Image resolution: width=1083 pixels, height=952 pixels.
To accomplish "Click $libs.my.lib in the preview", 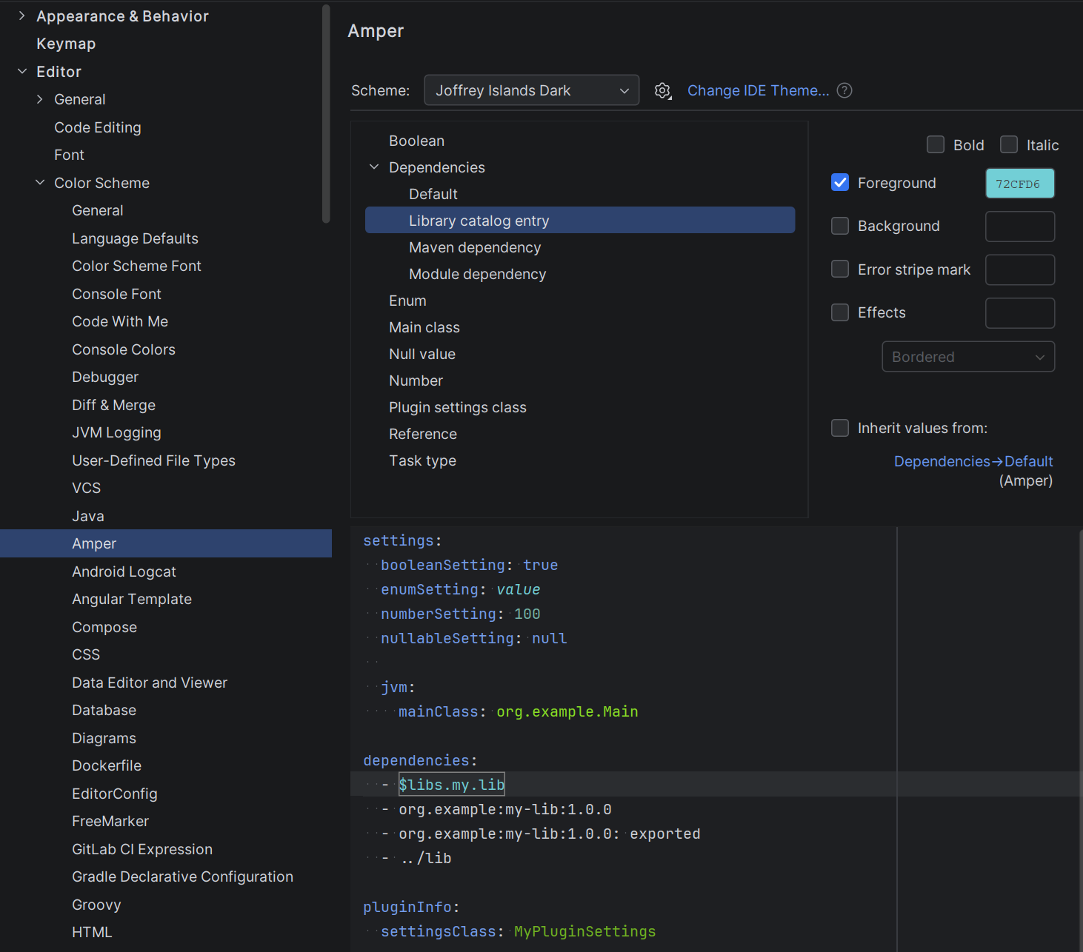I will click(451, 785).
